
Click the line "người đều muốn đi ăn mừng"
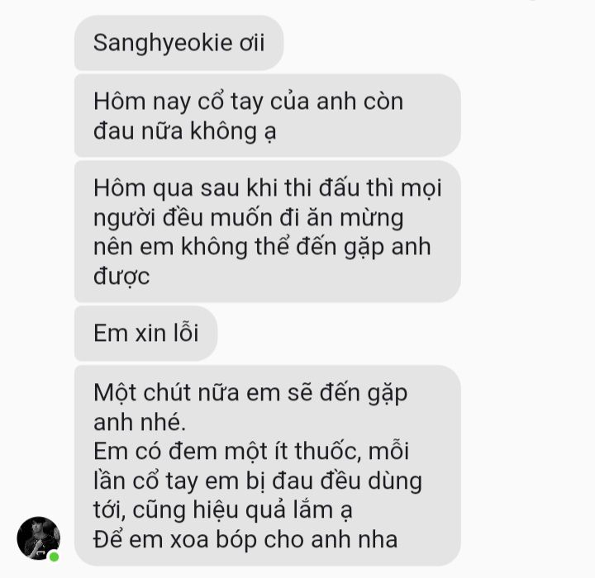248,219
